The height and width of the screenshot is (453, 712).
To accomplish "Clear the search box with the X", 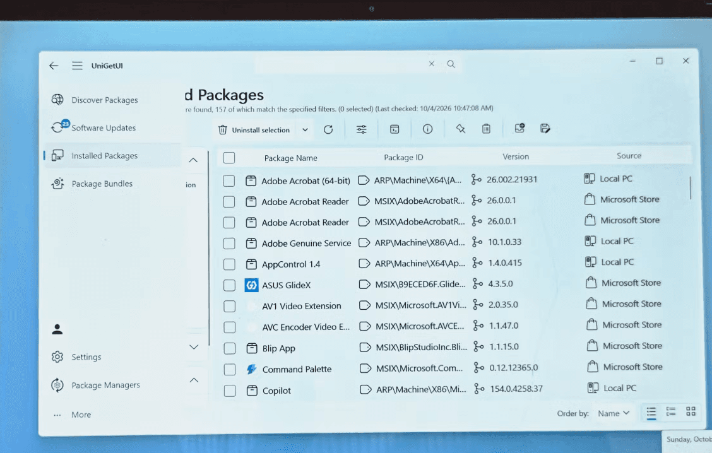I will (431, 64).
